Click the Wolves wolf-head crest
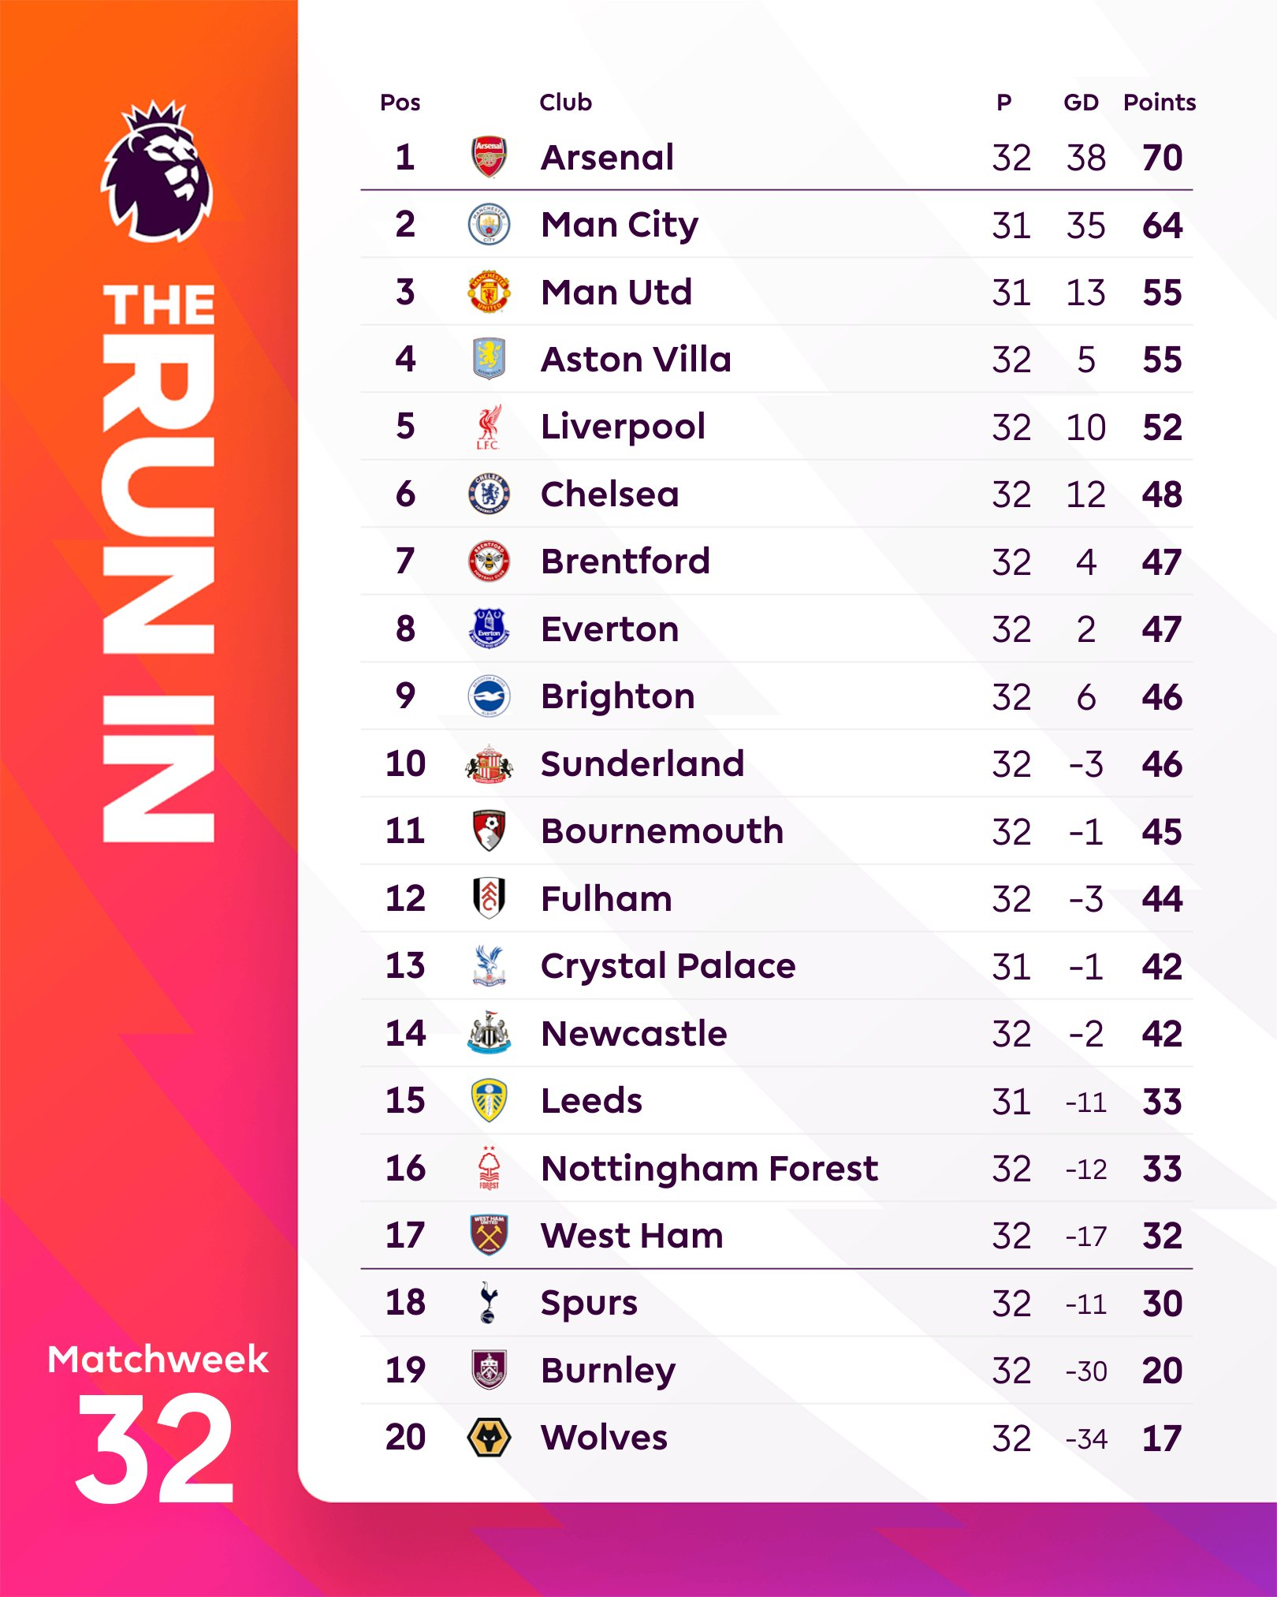The height and width of the screenshot is (1597, 1277). [489, 1437]
